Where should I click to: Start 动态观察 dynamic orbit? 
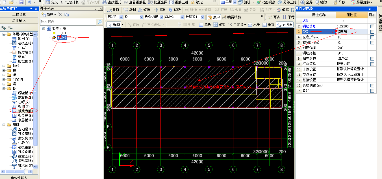(x=266, y=2)
